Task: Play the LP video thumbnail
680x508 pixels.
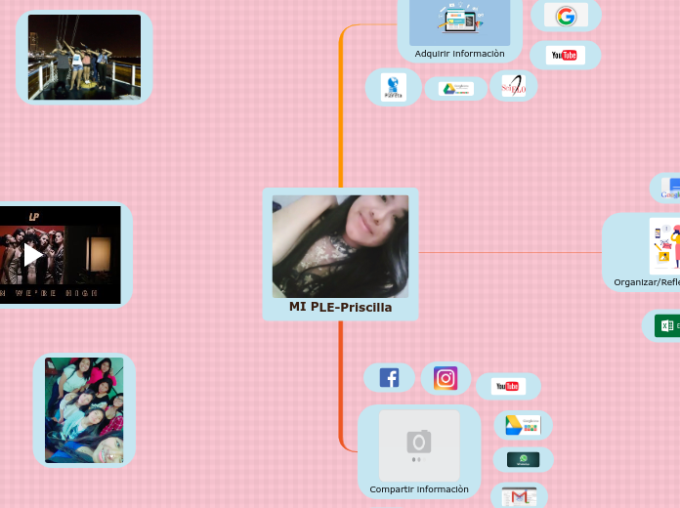Action: [33, 255]
